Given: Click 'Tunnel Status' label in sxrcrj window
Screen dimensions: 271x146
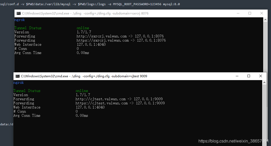Looking at the screenshot, I should [x=28, y=28].
